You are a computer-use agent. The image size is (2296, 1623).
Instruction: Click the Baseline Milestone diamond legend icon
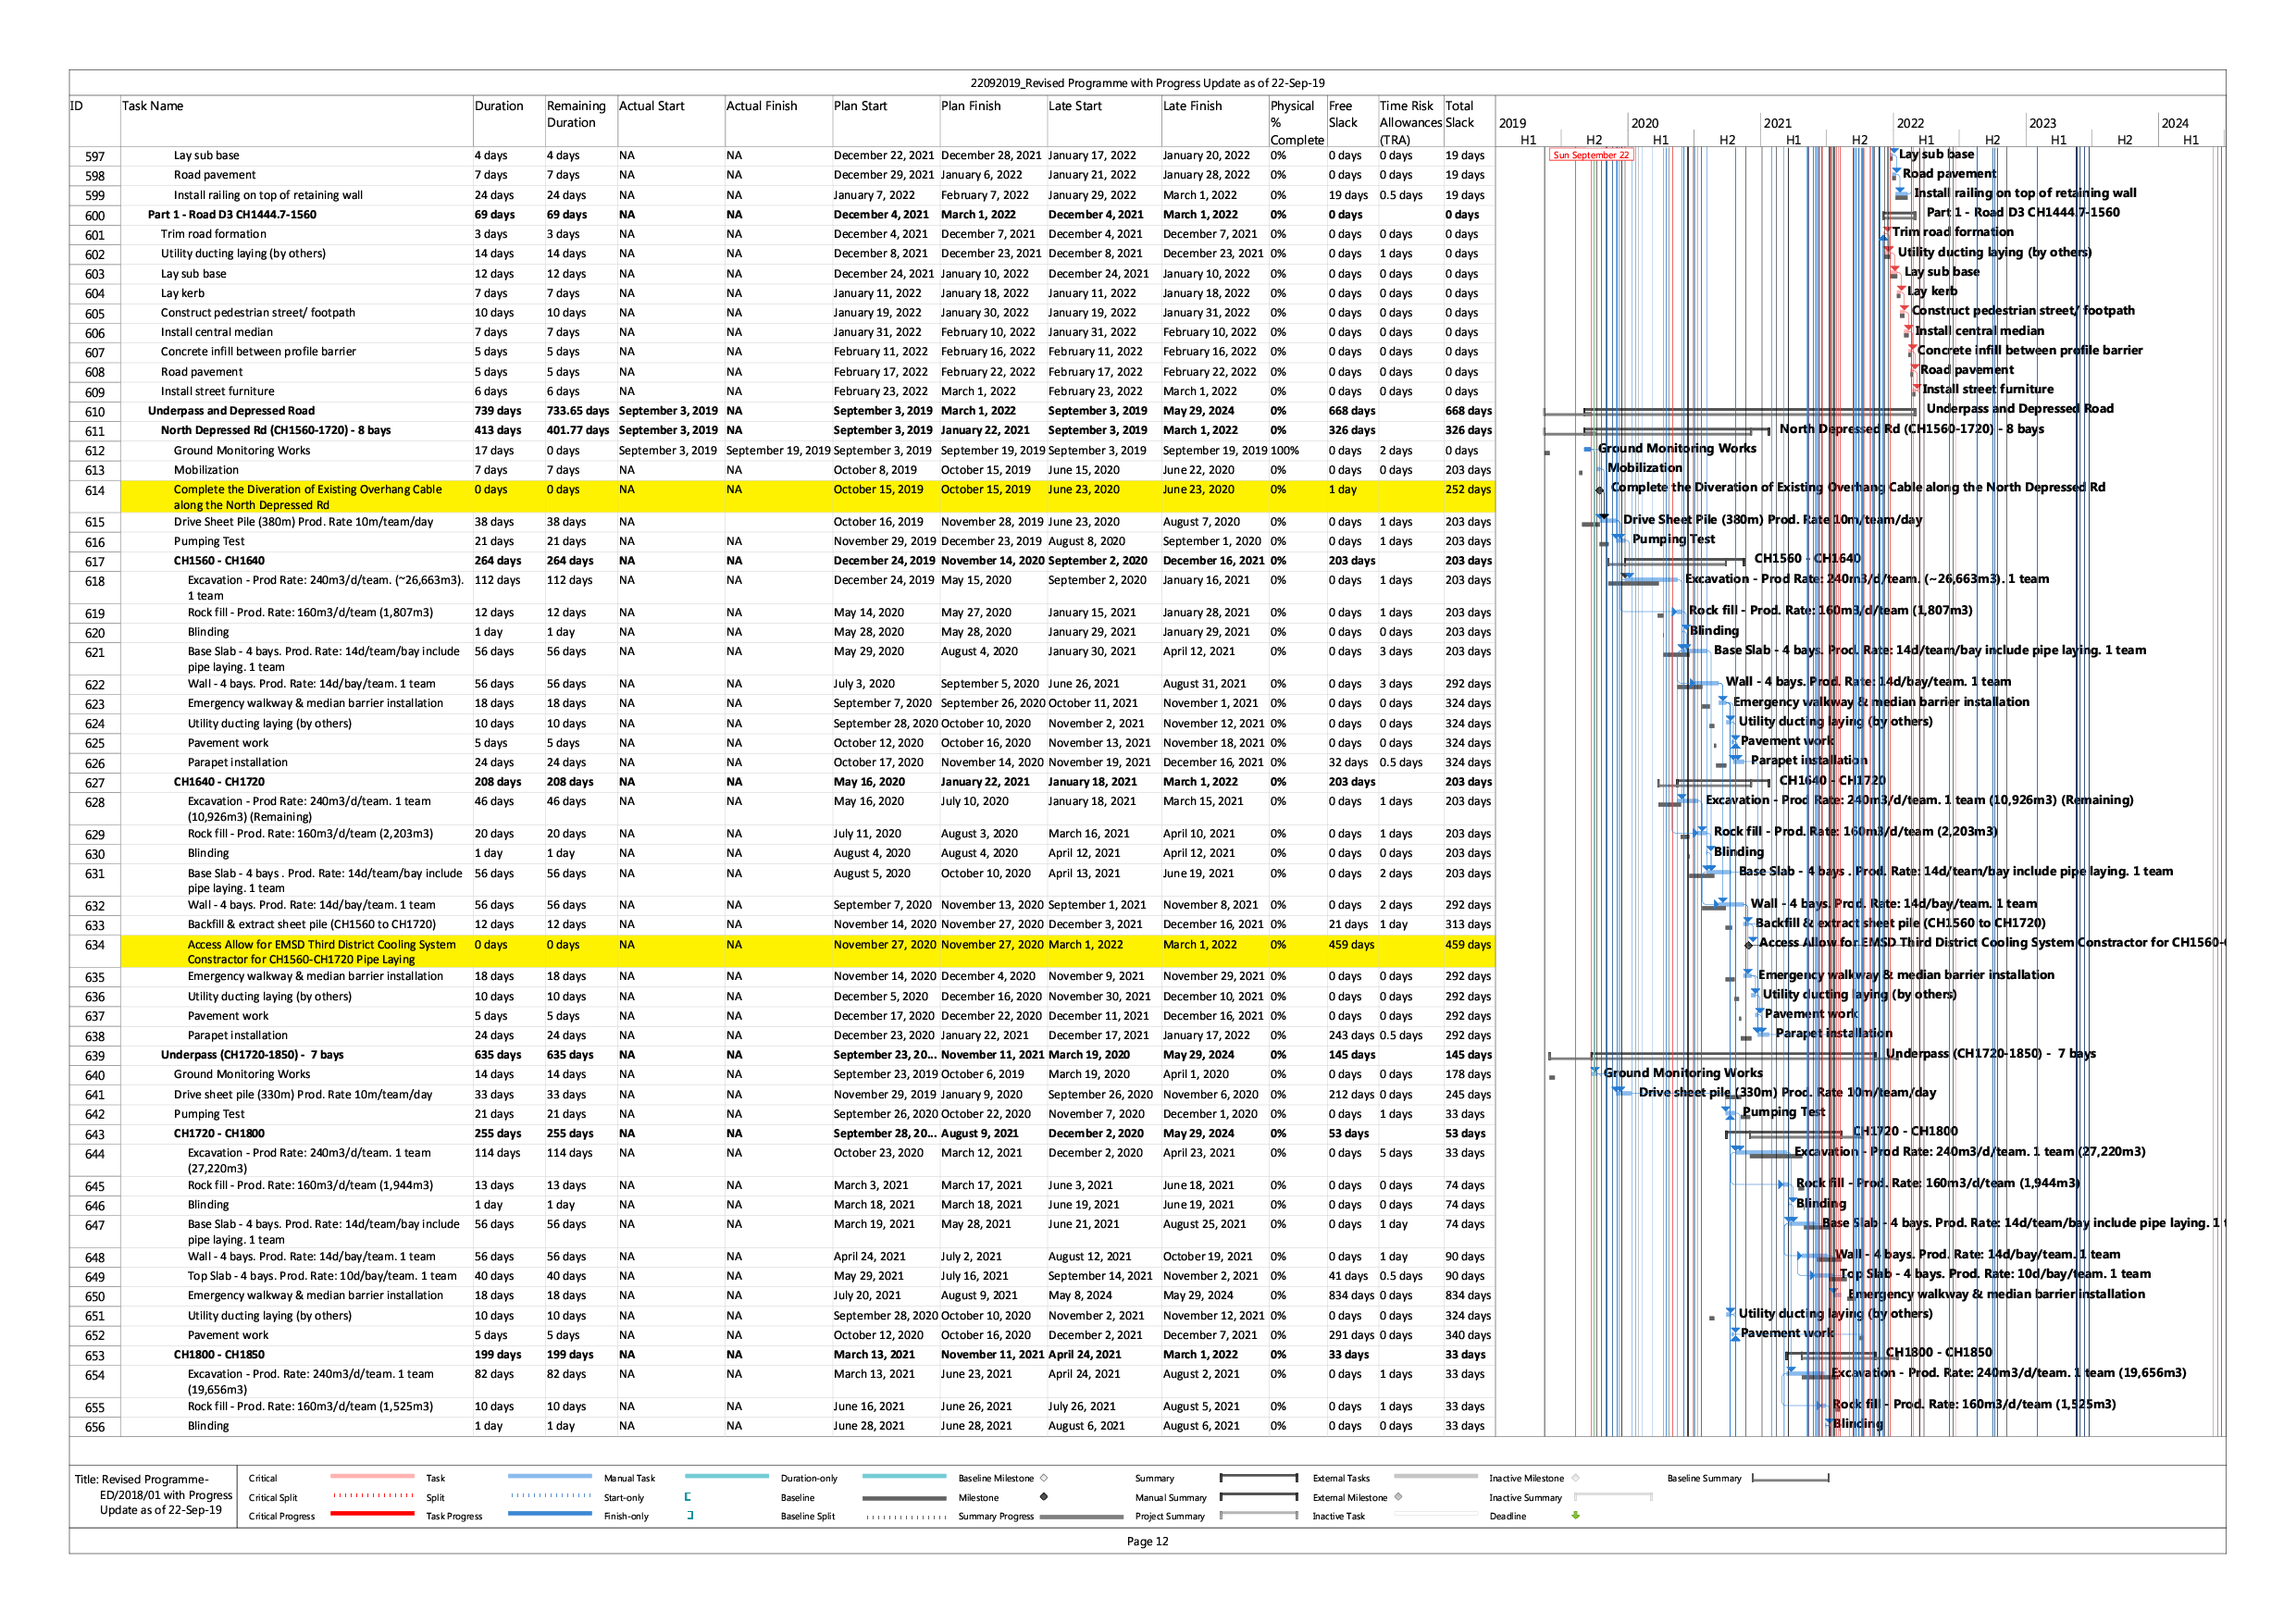point(1044,1478)
